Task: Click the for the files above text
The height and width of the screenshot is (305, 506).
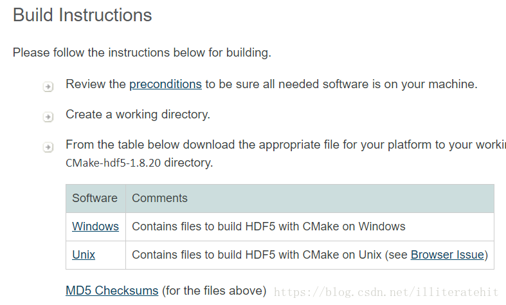Action: (x=214, y=291)
